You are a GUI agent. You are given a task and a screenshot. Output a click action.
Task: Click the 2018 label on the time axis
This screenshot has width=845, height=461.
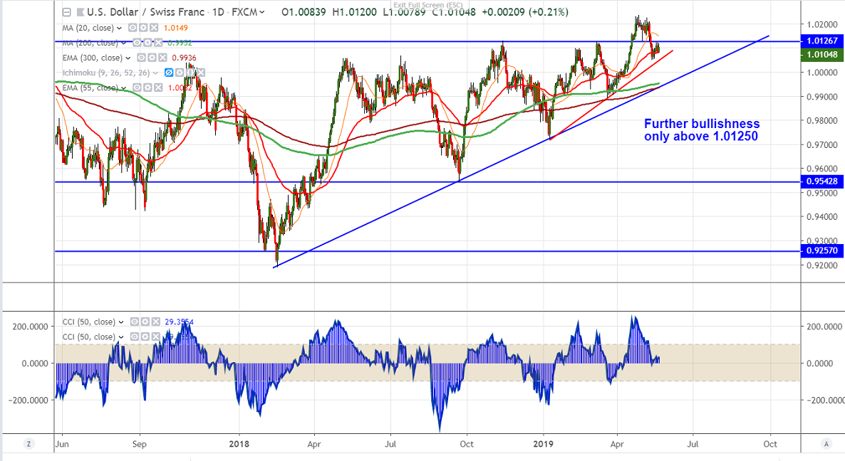tap(239, 444)
